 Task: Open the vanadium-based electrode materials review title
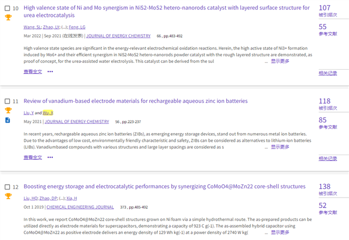coord(135,101)
